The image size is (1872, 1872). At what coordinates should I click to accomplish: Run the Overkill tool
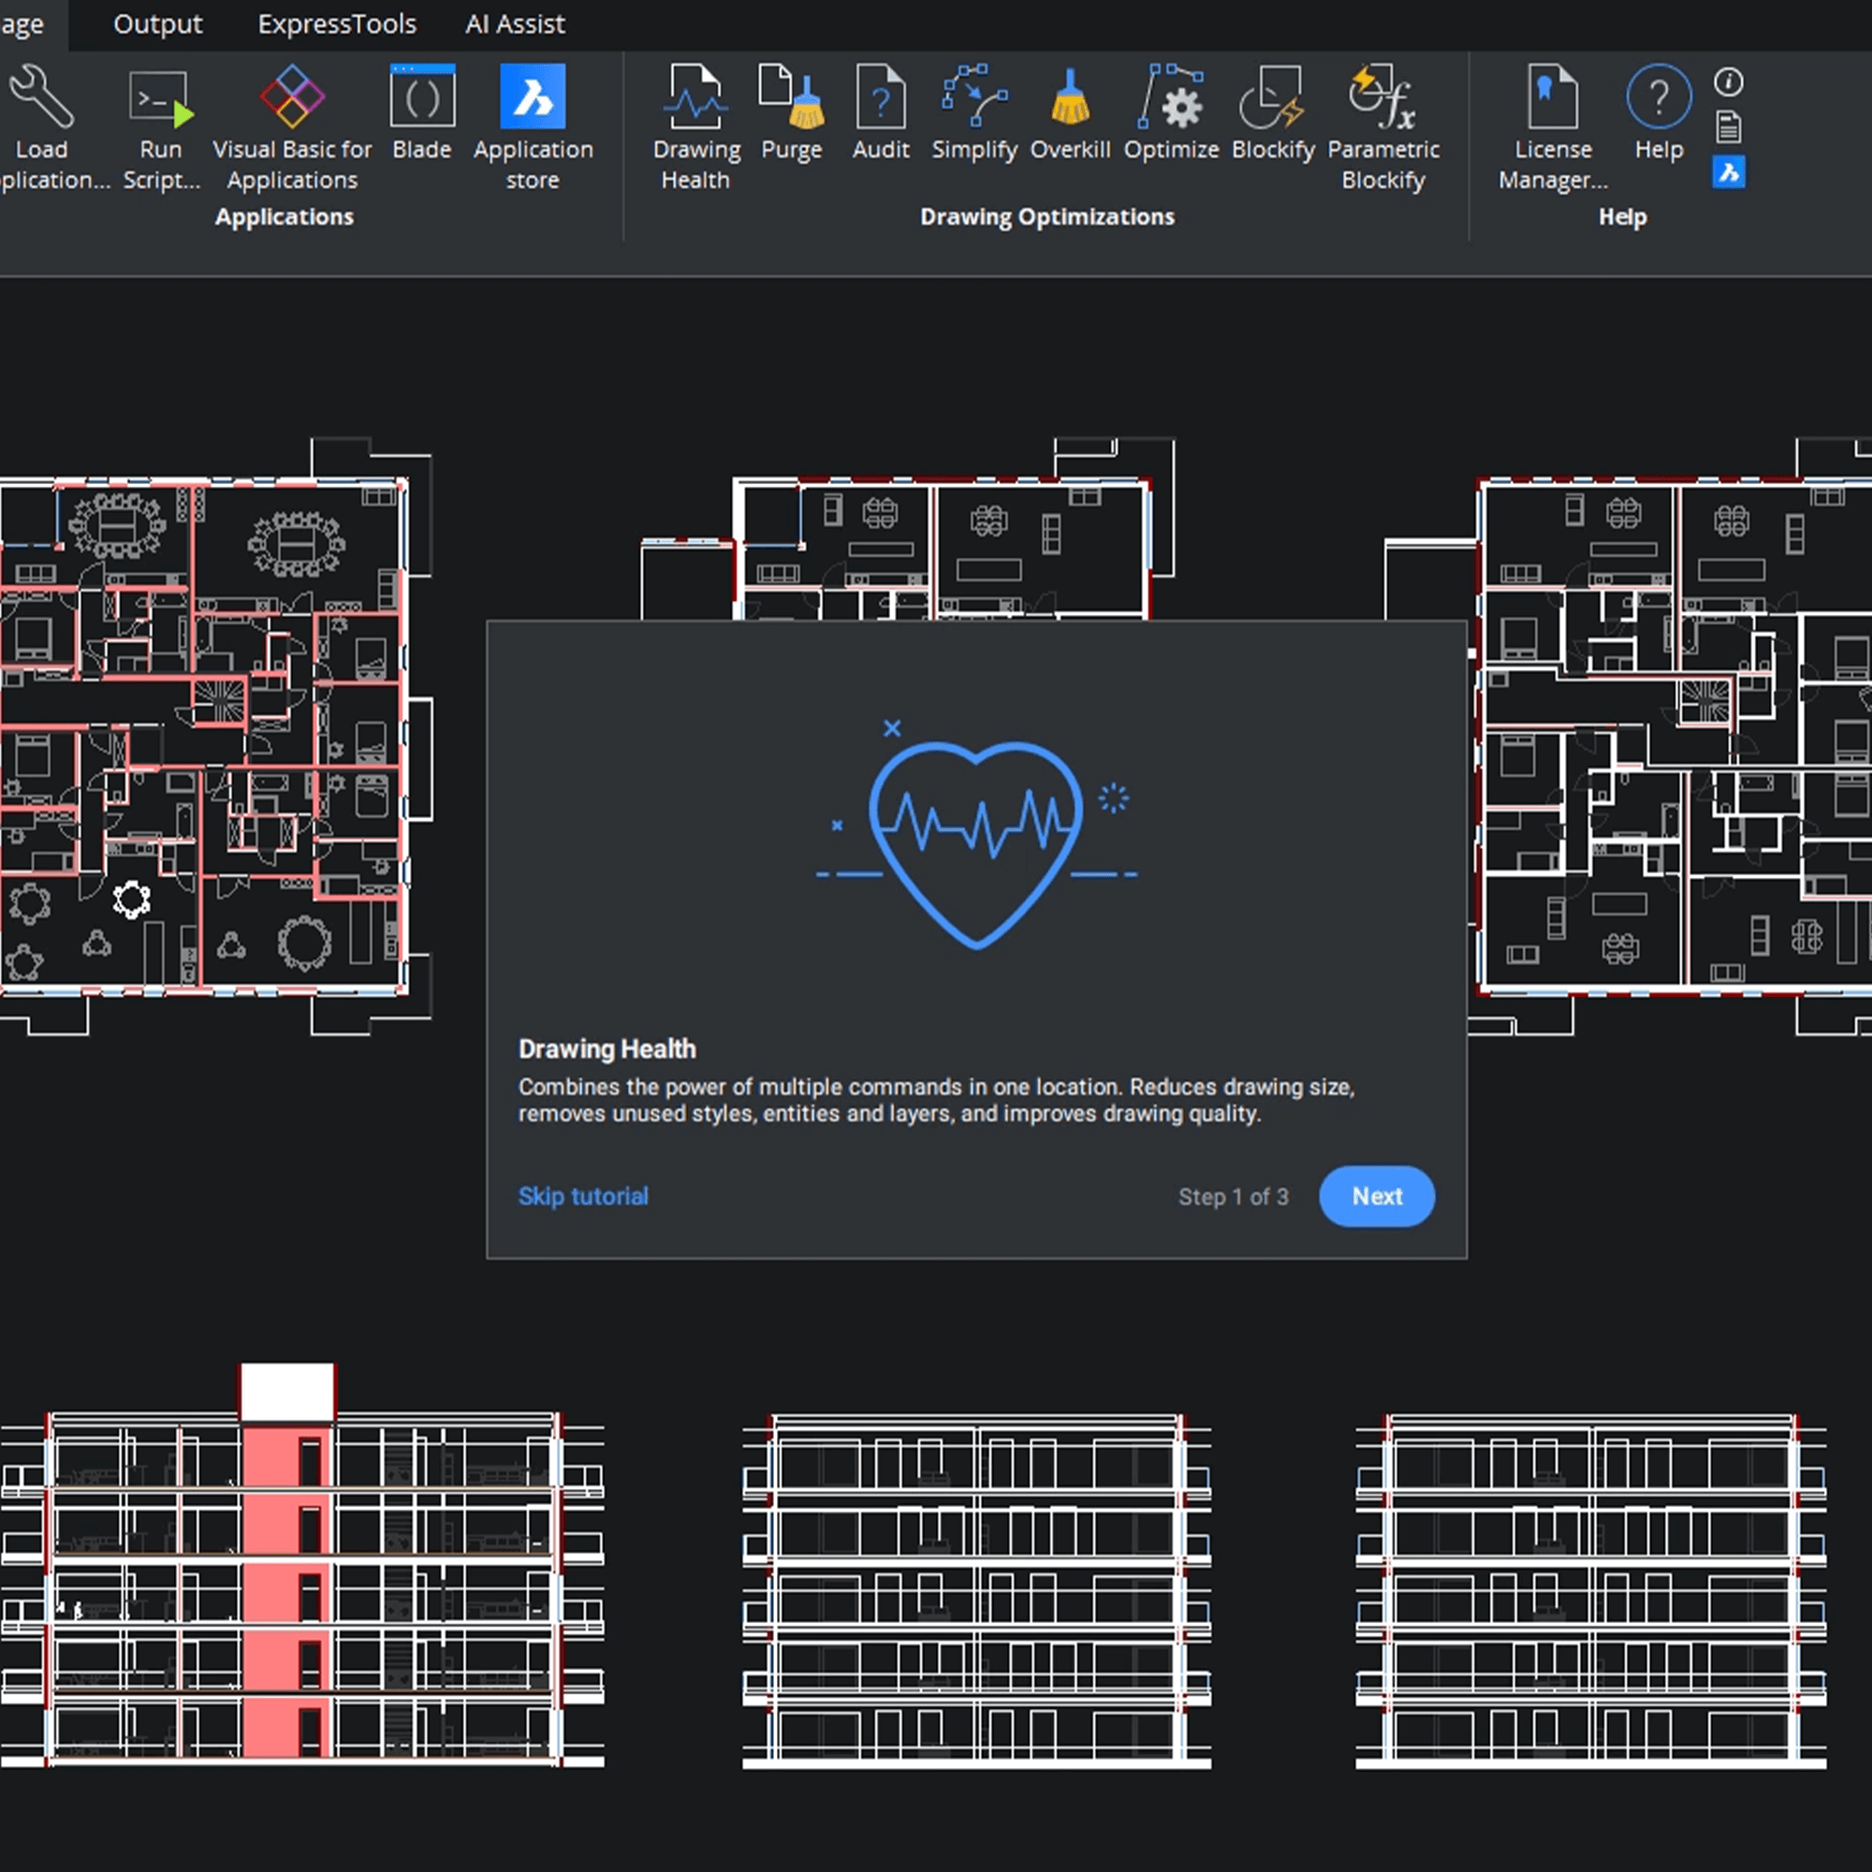(1070, 112)
